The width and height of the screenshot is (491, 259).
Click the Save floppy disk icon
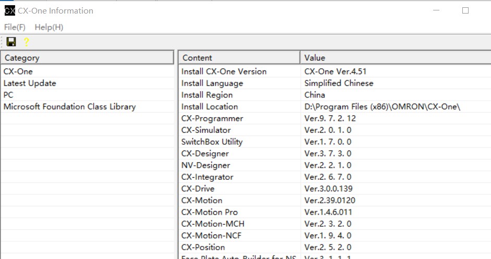[11, 42]
